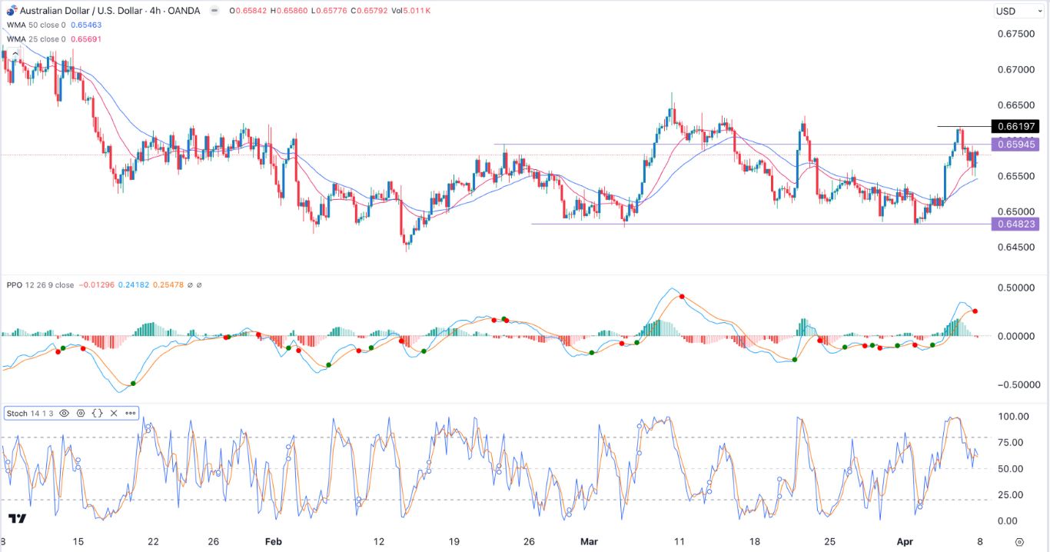Click the market status pill icon
The image size is (1050, 552).
[213, 11]
